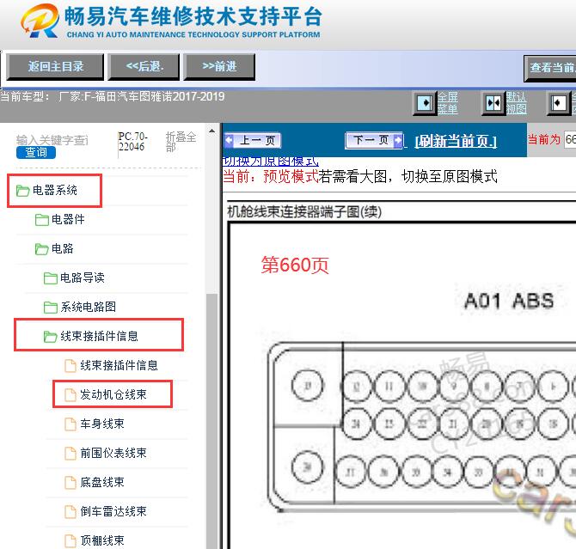
Task: Open the 全屏菜单 link text
Action: tap(447, 103)
